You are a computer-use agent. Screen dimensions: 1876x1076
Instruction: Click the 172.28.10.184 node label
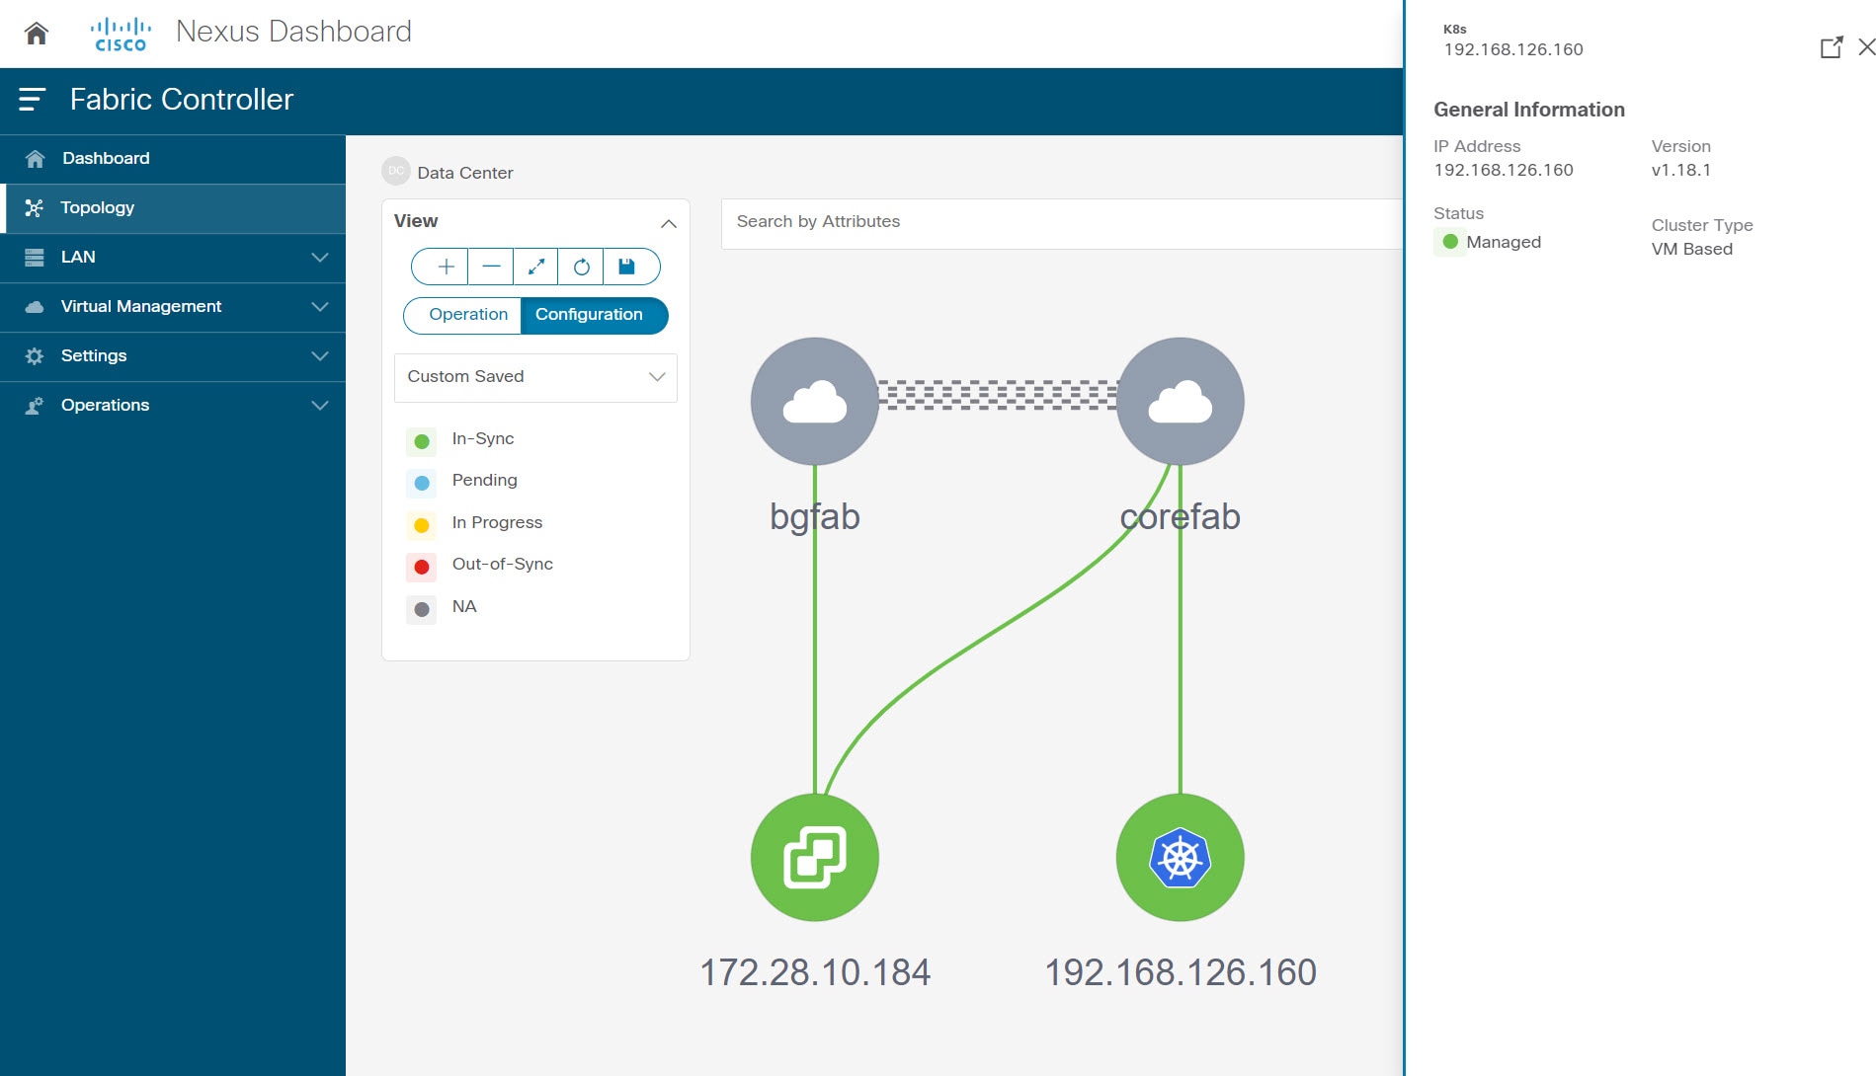click(815, 973)
